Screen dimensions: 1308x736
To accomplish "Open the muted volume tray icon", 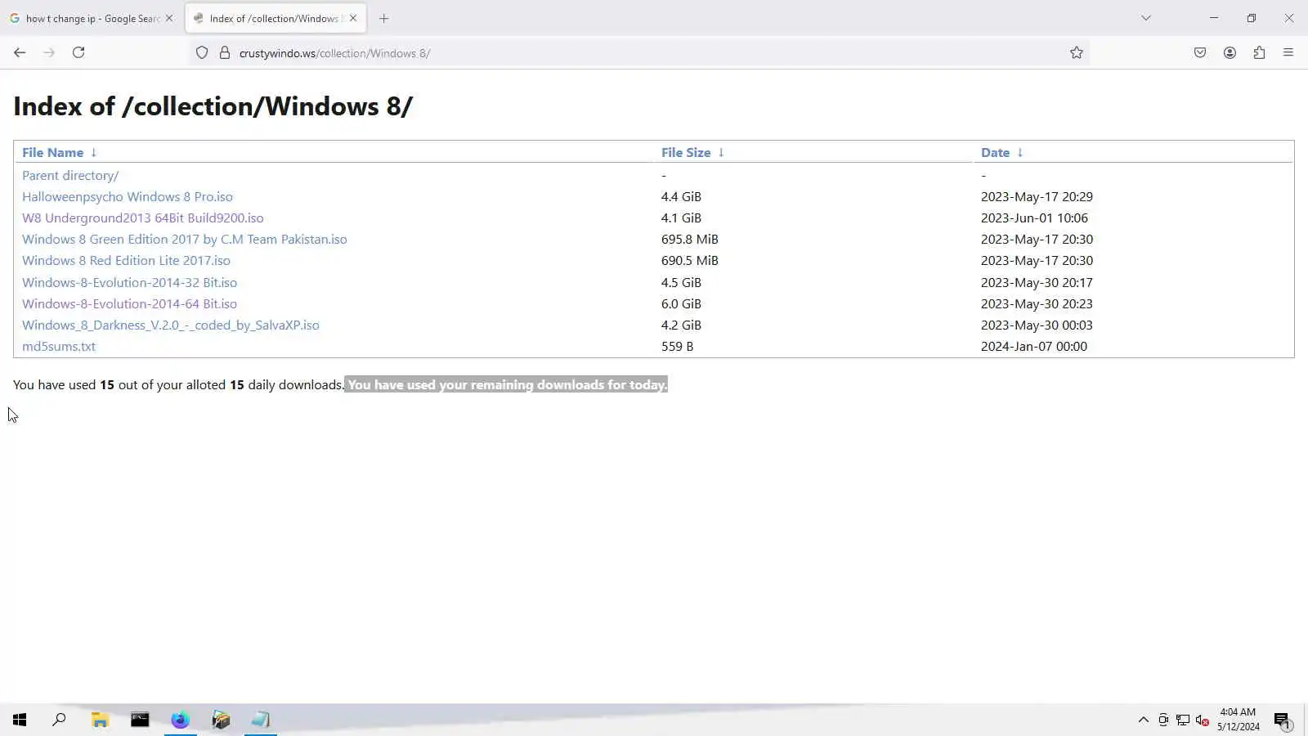I will [x=1203, y=720].
